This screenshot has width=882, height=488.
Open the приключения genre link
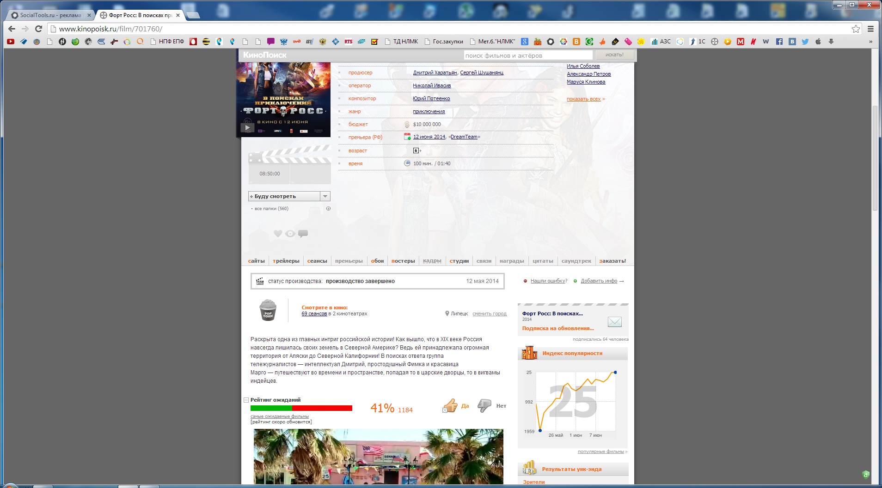[429, 111]
